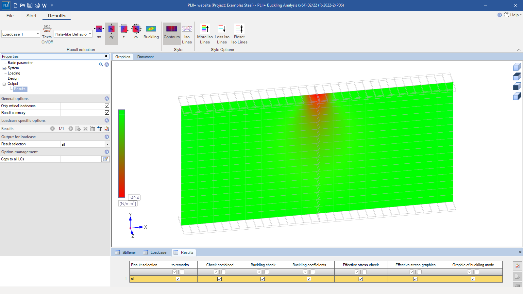Select the second 3D view cube icon
This screenshot has height=294, width=523.
coord(517,76)
